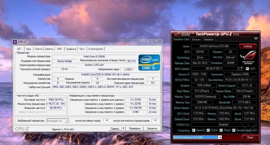Click the GDDR5 (Samsung) memory type value
The width and height of the screenshot is (270, 145).
pos(205,96)
